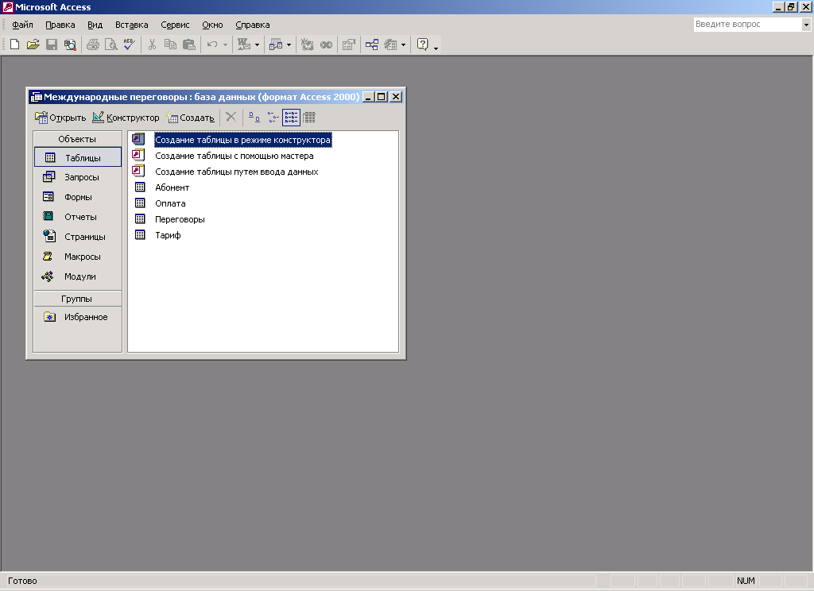Click the Analyze toolbar icon
814x591 pixels.
coord(276,44)
